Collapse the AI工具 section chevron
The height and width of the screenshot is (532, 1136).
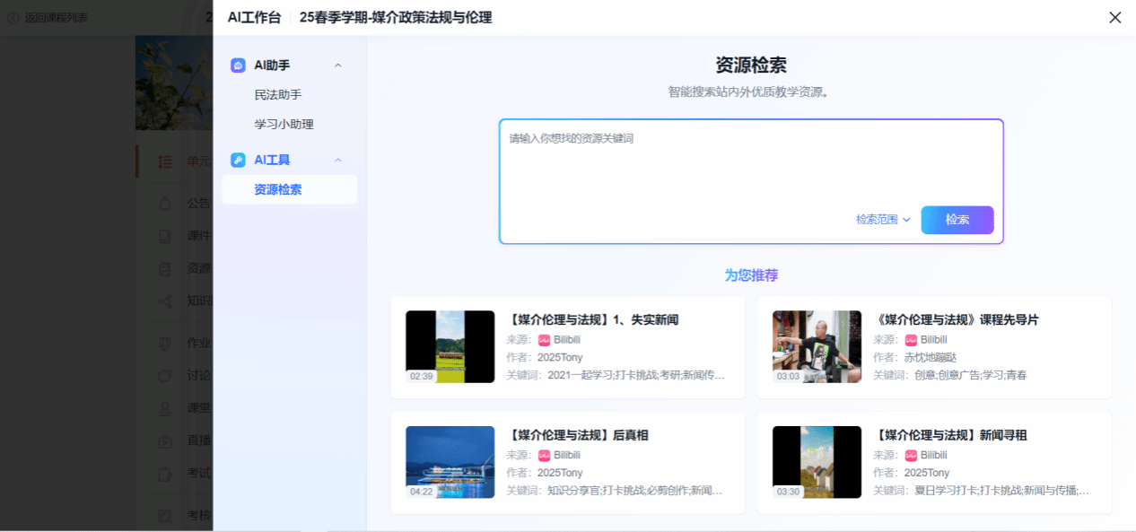pos(338,160)
